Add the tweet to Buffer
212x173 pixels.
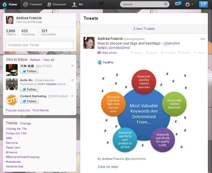coord(184,53)
